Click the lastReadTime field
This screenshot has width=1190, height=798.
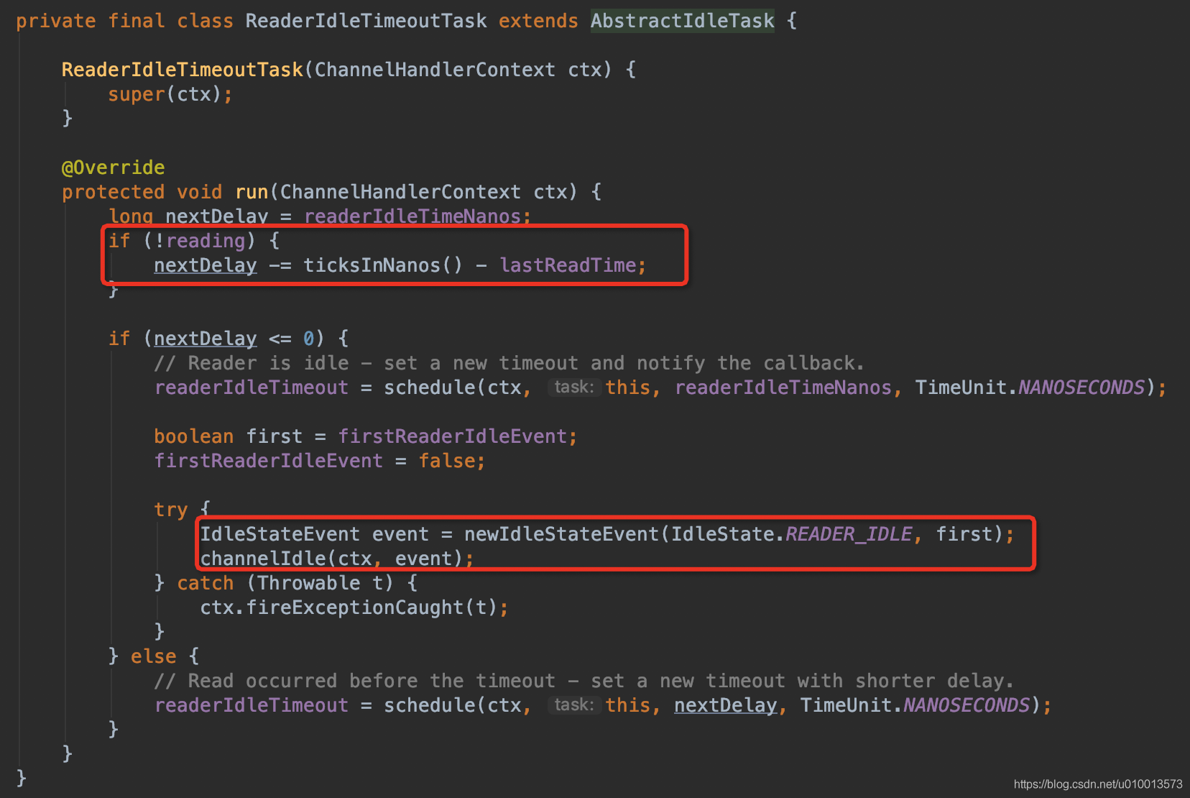[568, 265]
